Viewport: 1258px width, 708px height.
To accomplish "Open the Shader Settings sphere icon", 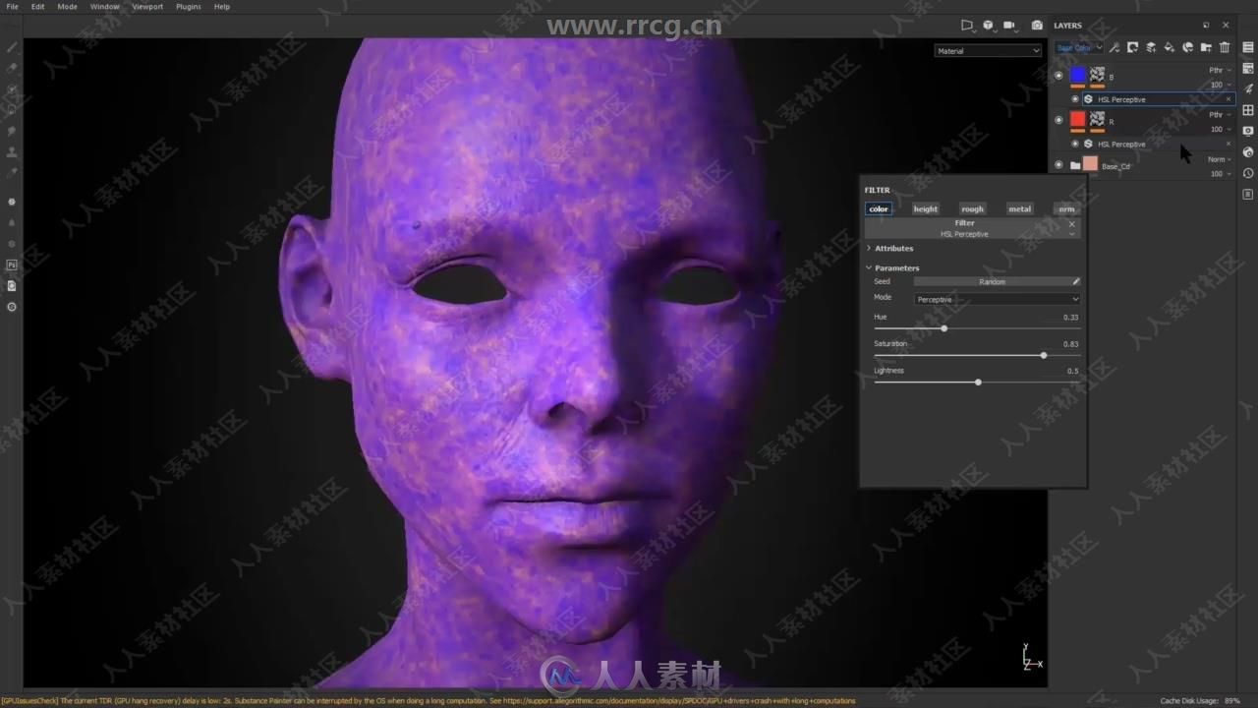I will [1248, 152].
